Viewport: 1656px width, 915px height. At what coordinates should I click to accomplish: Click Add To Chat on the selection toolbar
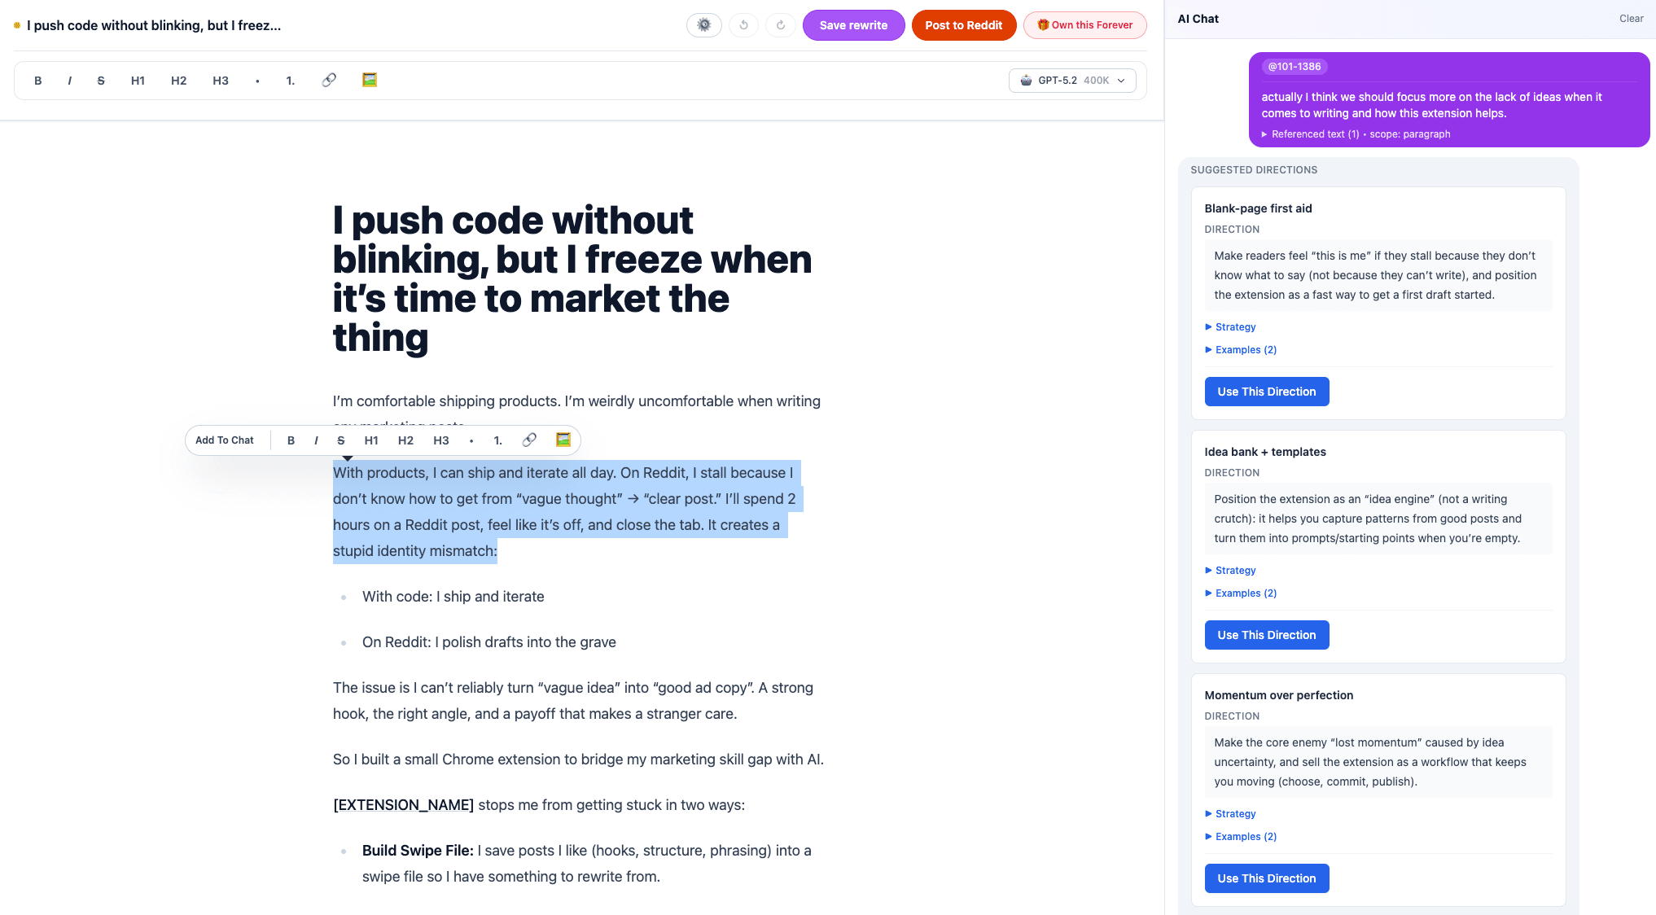tap(225, 440)
